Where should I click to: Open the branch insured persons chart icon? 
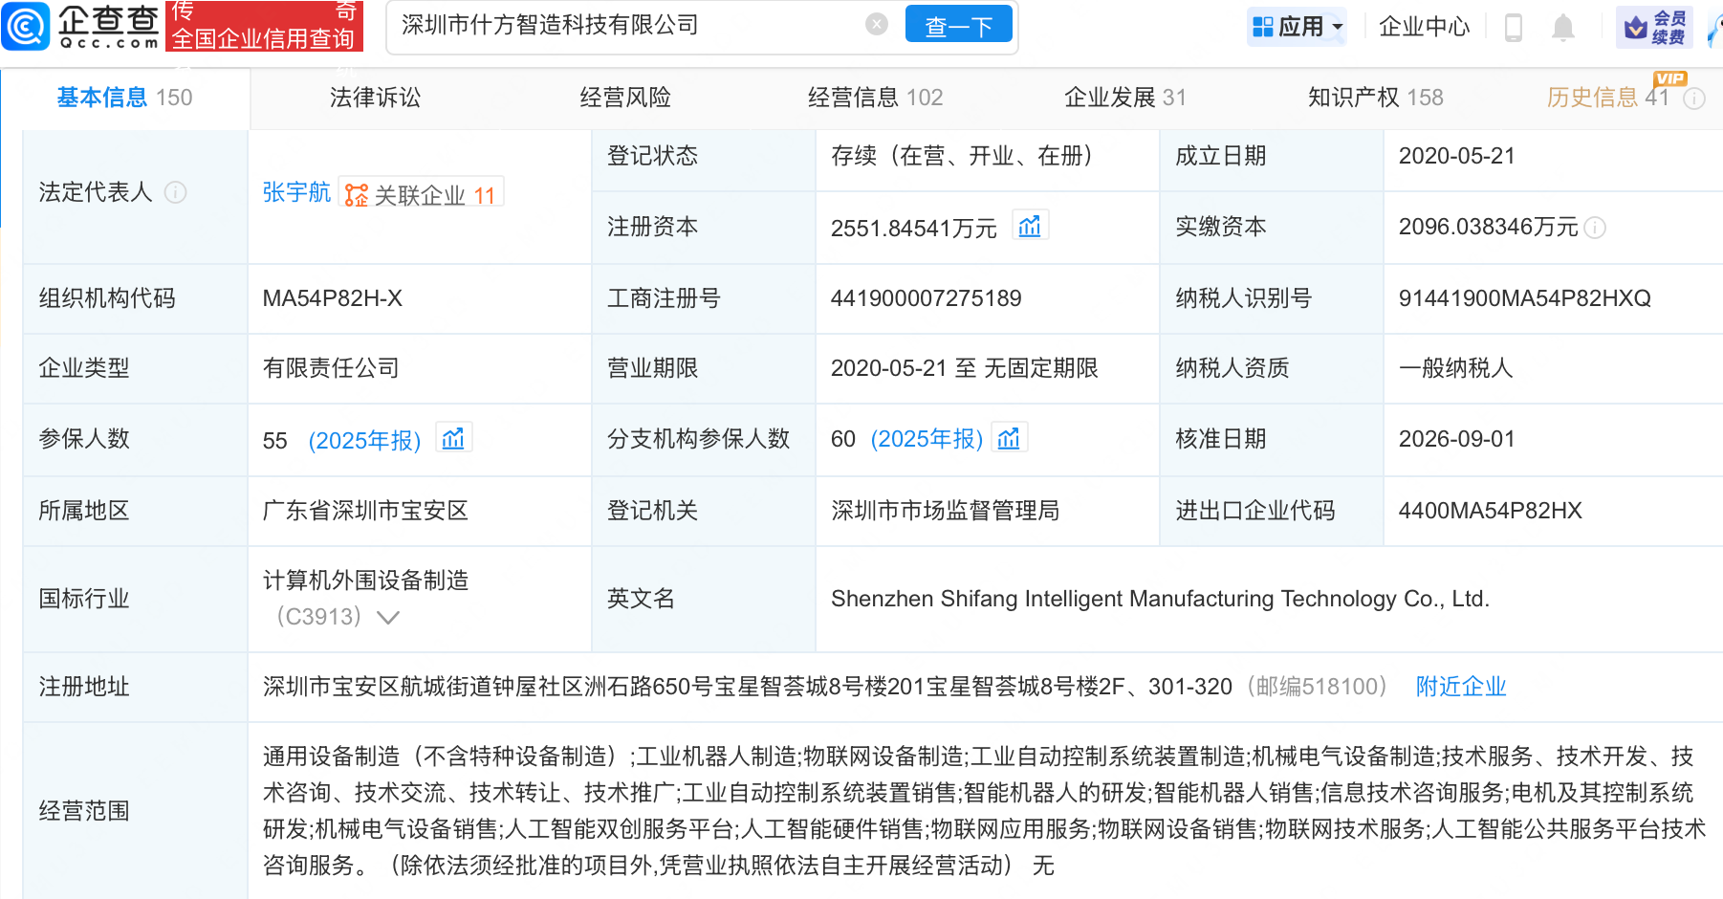[1009, 438]
